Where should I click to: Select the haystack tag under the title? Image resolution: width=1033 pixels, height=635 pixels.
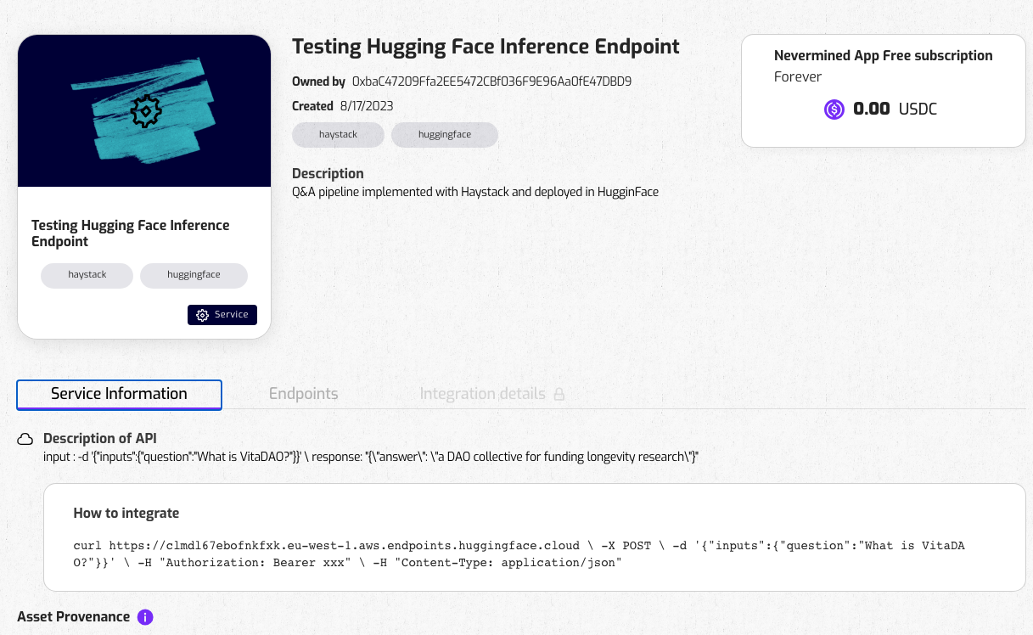[338, 134]
